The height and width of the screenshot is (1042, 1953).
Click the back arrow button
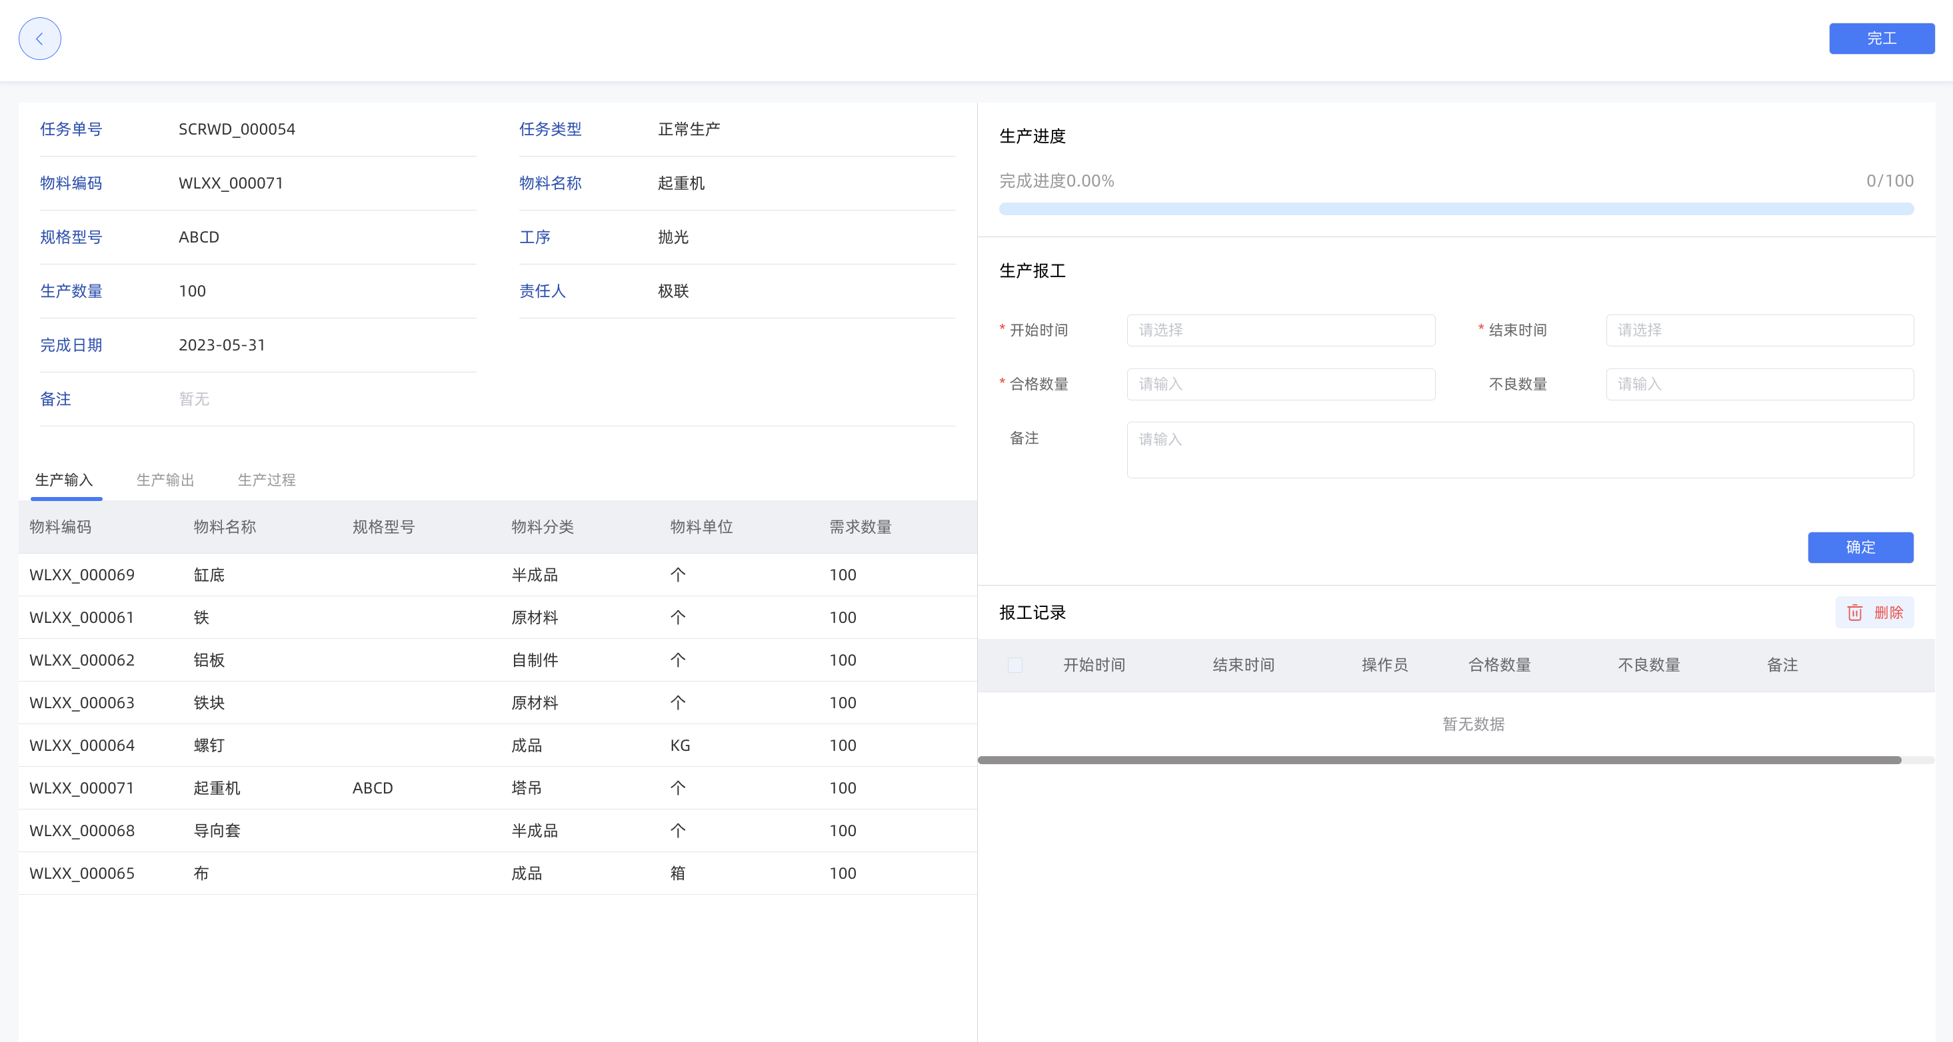point(39,39)
